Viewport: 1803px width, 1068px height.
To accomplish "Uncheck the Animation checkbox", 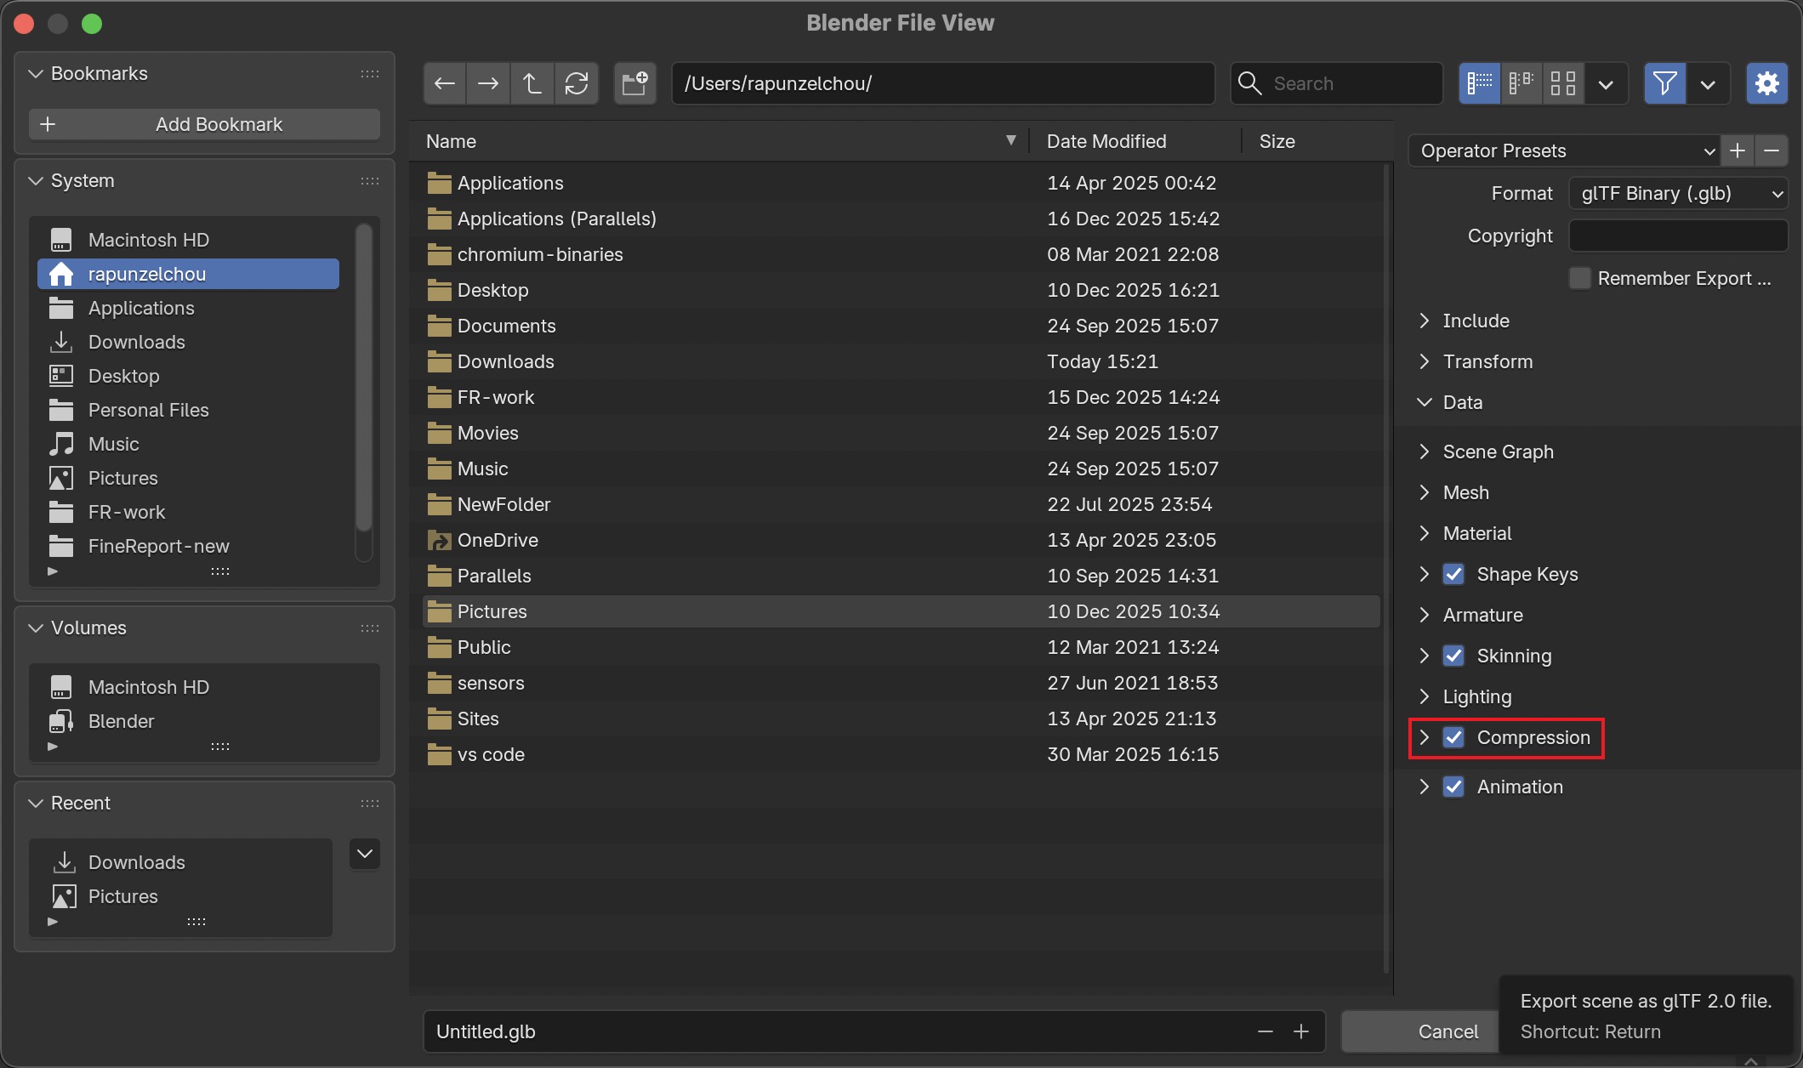I will (1454, 787).
